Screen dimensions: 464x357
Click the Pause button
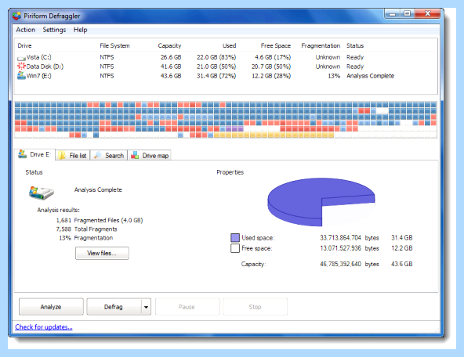click(x=187, y=307)
